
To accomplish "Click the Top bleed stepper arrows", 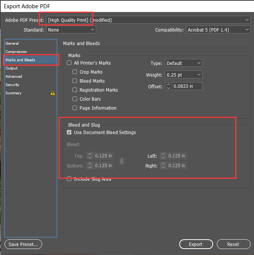I will [90, 156].
